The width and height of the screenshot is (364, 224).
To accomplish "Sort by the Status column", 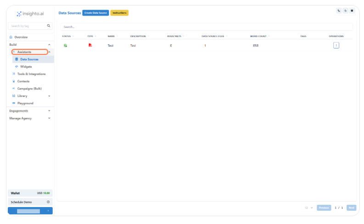I will point(68,36).
